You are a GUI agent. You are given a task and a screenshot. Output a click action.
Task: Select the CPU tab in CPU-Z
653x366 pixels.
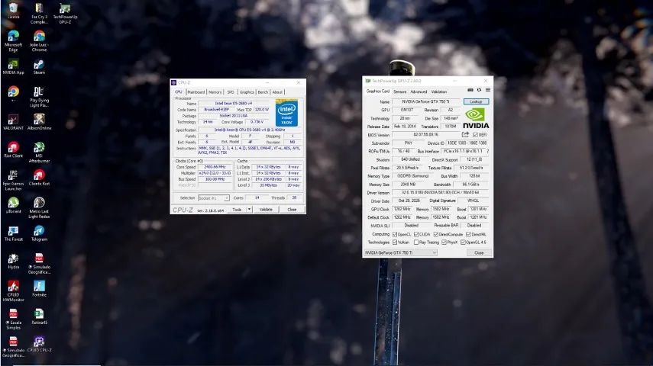pyautogui.click(x=178, y=92)
